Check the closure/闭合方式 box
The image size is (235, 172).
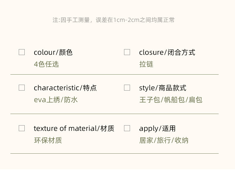point(127,52)
